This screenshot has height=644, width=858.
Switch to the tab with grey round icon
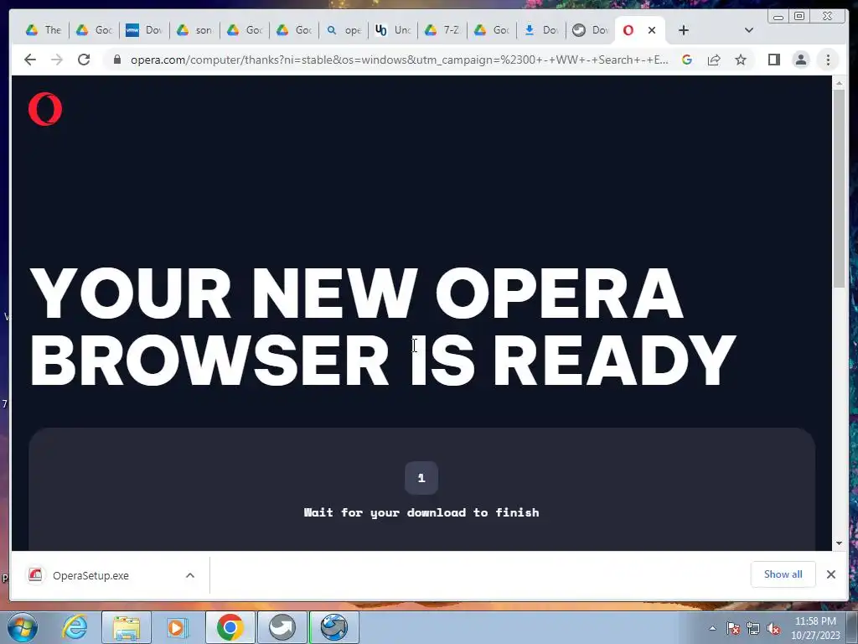(x=591, y=31)
